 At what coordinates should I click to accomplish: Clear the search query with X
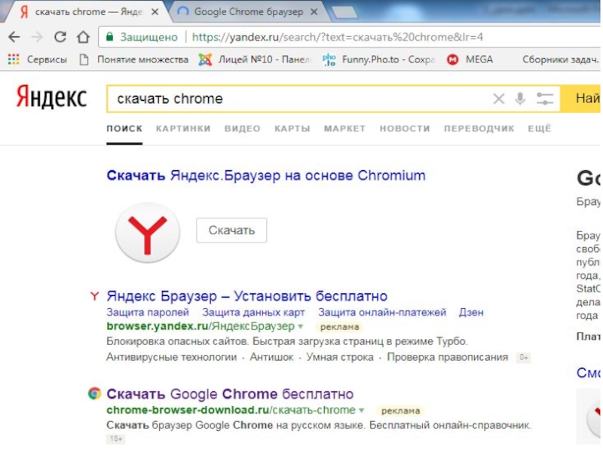(x=499, y=99)
